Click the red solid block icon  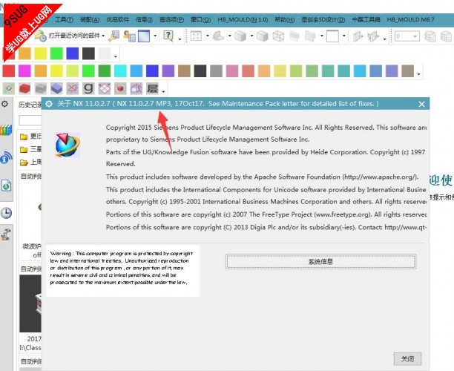(x=24, y=88)
